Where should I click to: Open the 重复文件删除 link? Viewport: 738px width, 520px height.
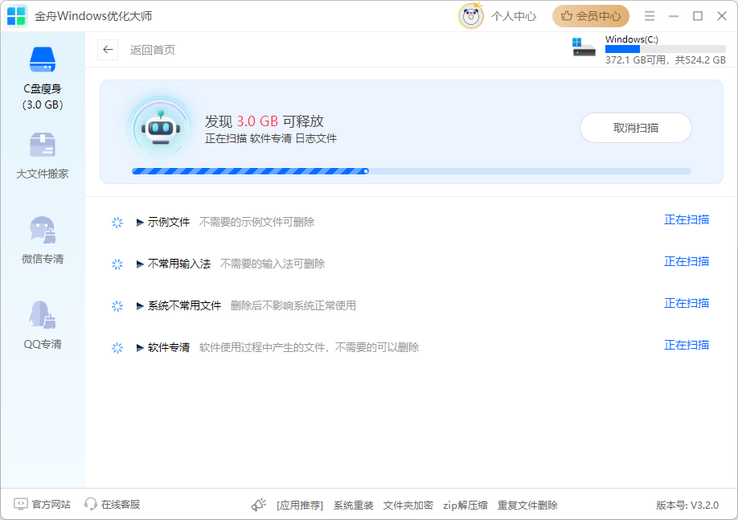(x=527, y=505)
